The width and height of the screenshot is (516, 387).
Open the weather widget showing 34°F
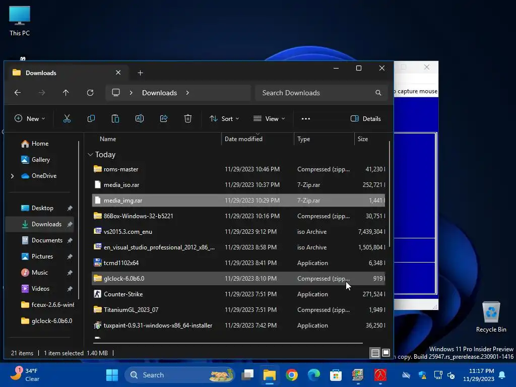[x=24, y=375]
